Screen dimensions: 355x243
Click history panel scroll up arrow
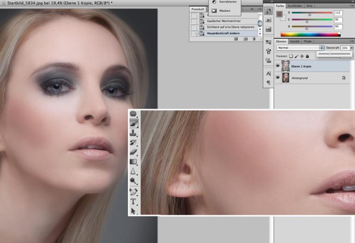click(x=260, y=29)
